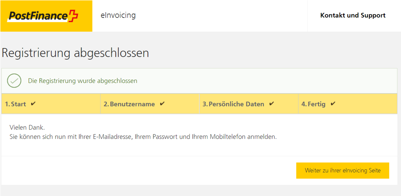Open Kontakt und Support
Viewport: 401px width, 196px height.
(x=353, y=15)
